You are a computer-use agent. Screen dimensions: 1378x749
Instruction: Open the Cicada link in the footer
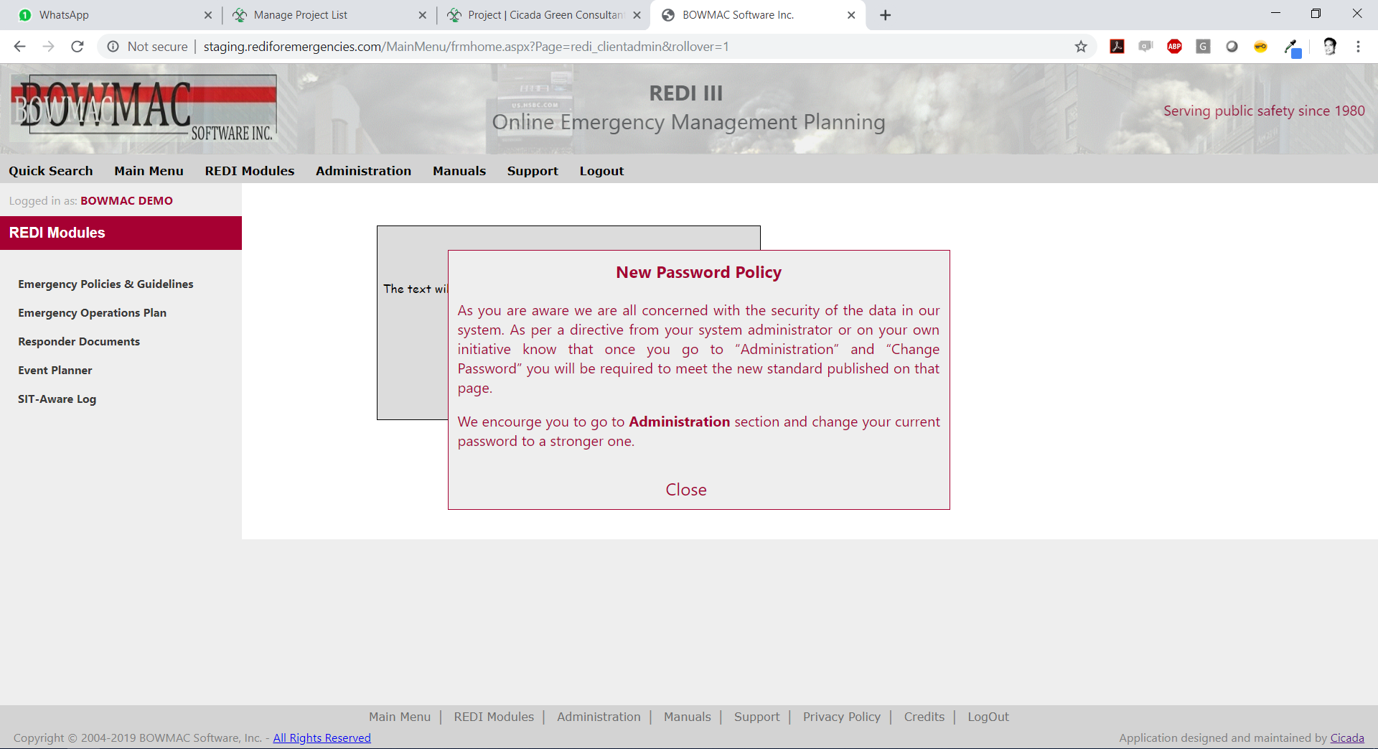point(1347,738)
